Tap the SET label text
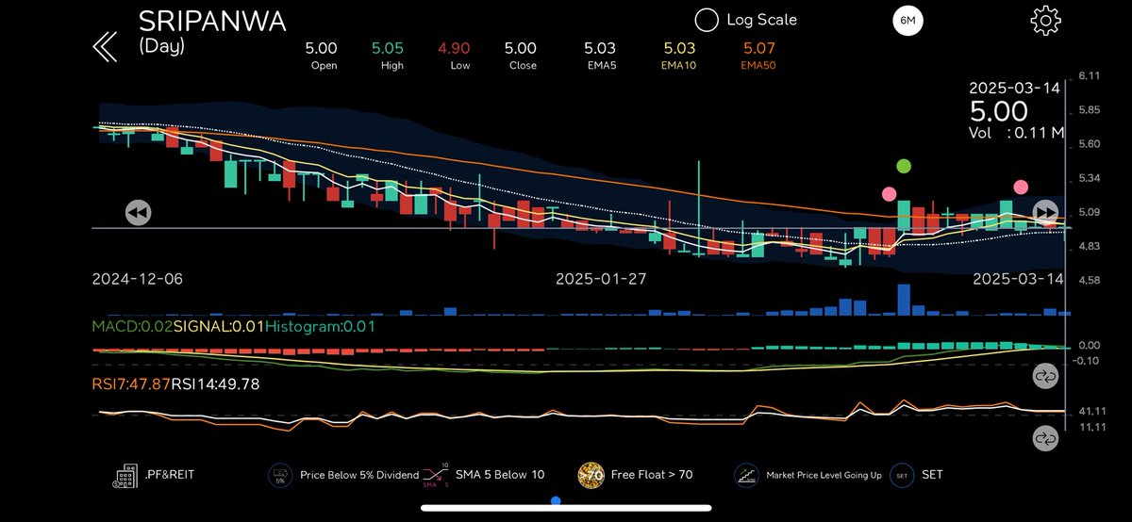 click(x=933, y=475)
